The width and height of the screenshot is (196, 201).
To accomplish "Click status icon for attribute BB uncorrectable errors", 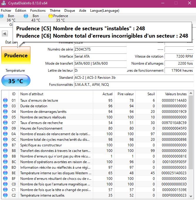I will [5, 156].
